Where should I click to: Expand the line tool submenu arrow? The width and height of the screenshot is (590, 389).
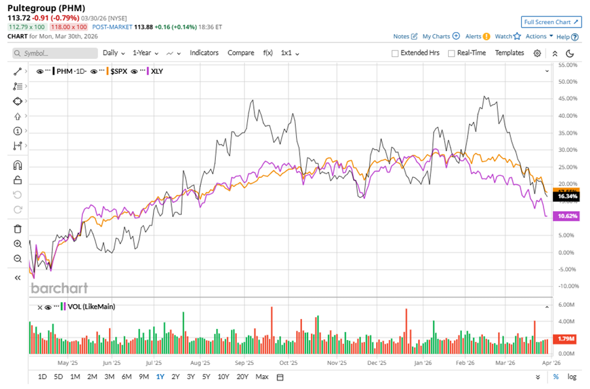click(x=26, y=71)
